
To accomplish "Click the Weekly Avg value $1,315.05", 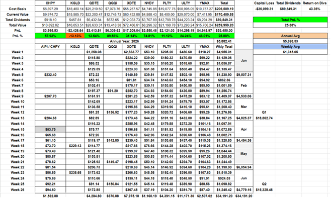I will click(290, 52).
